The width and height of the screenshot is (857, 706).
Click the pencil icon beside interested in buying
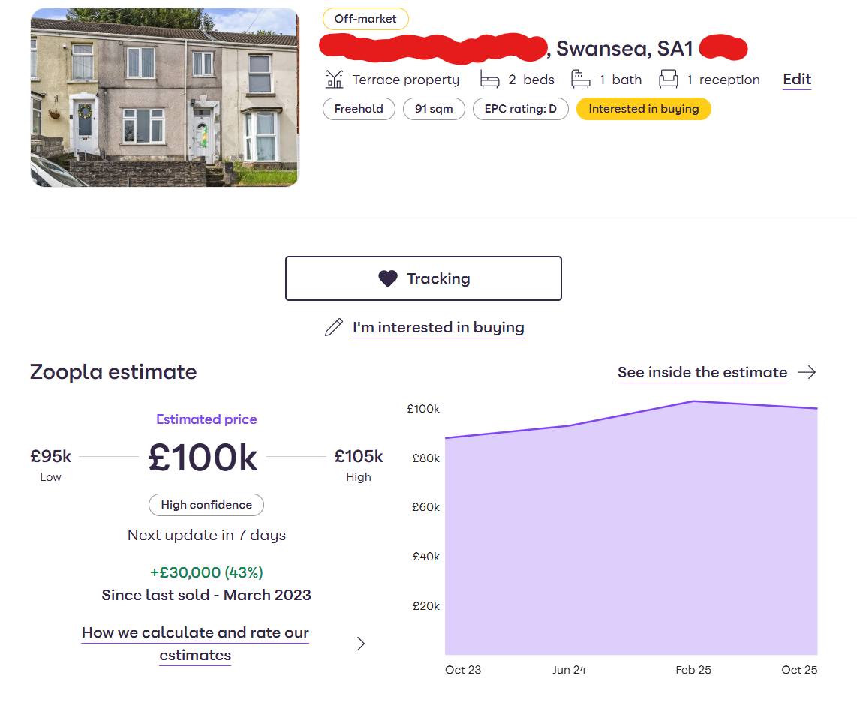pos(334,328)
